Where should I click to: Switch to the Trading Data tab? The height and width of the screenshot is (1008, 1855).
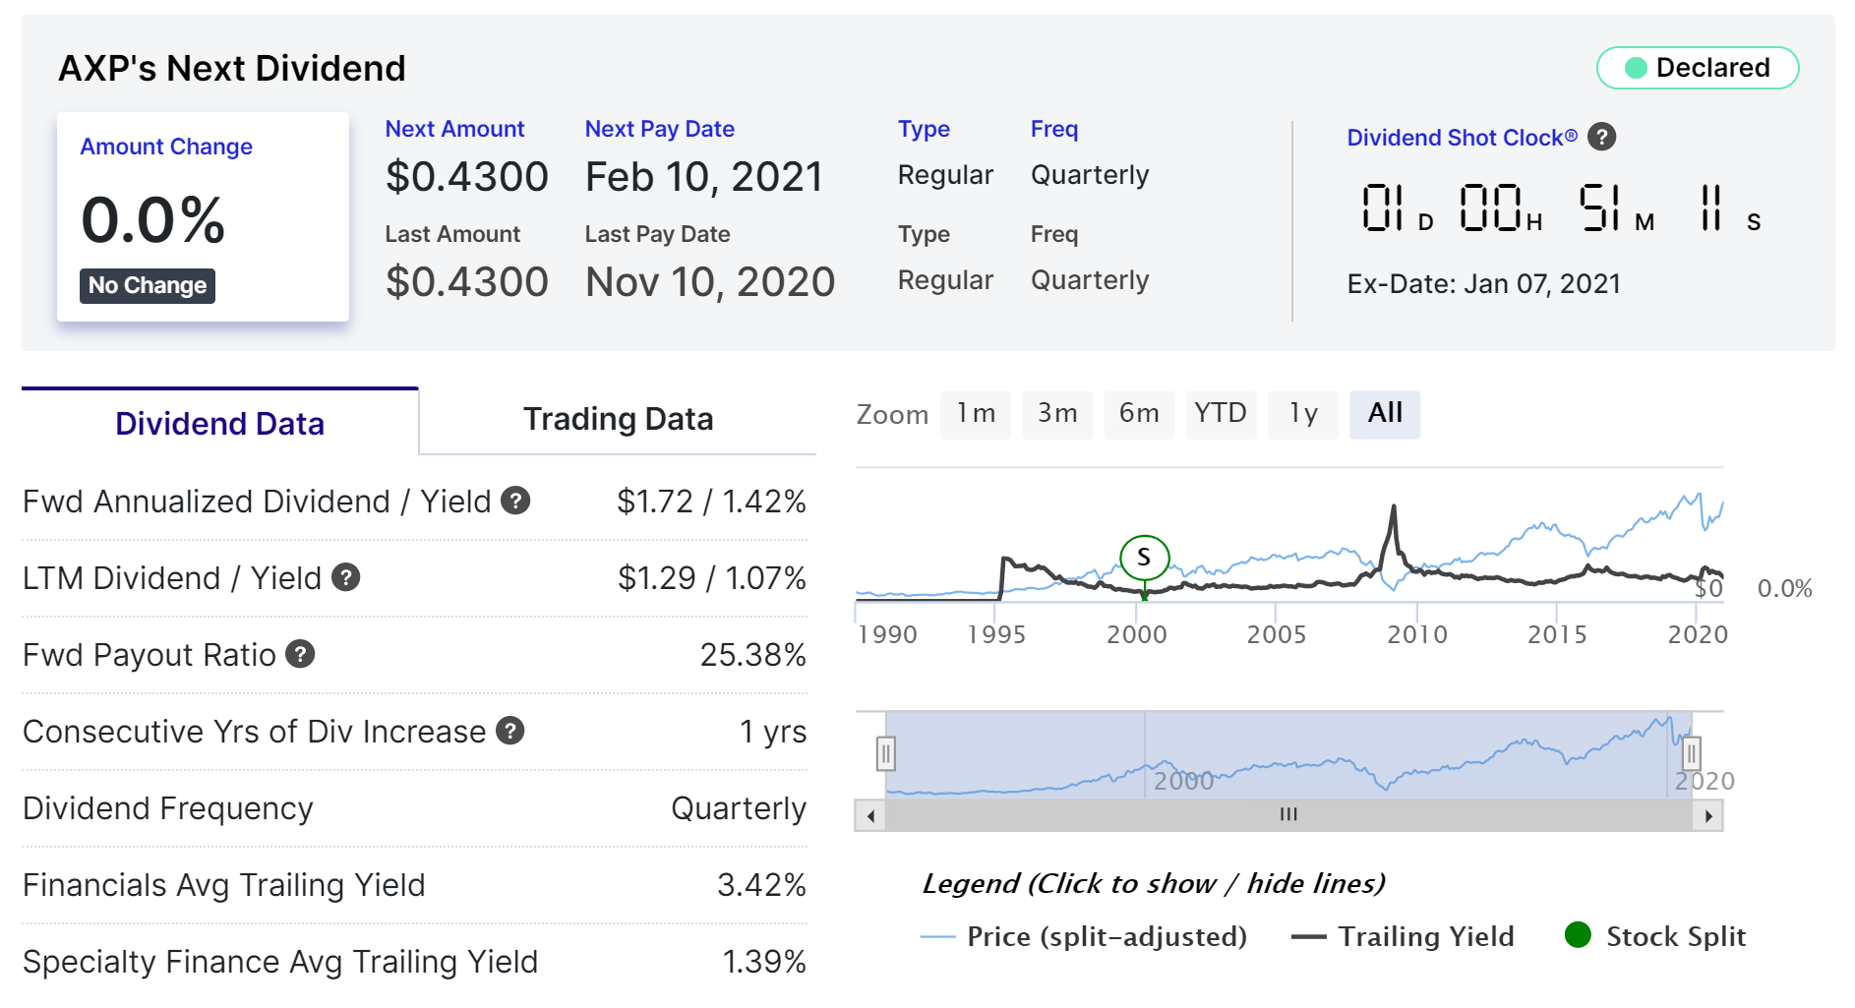[618, 419]
